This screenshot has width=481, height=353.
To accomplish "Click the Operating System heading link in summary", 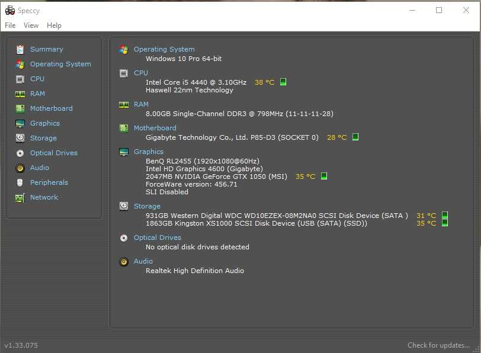I will (164, 49).
